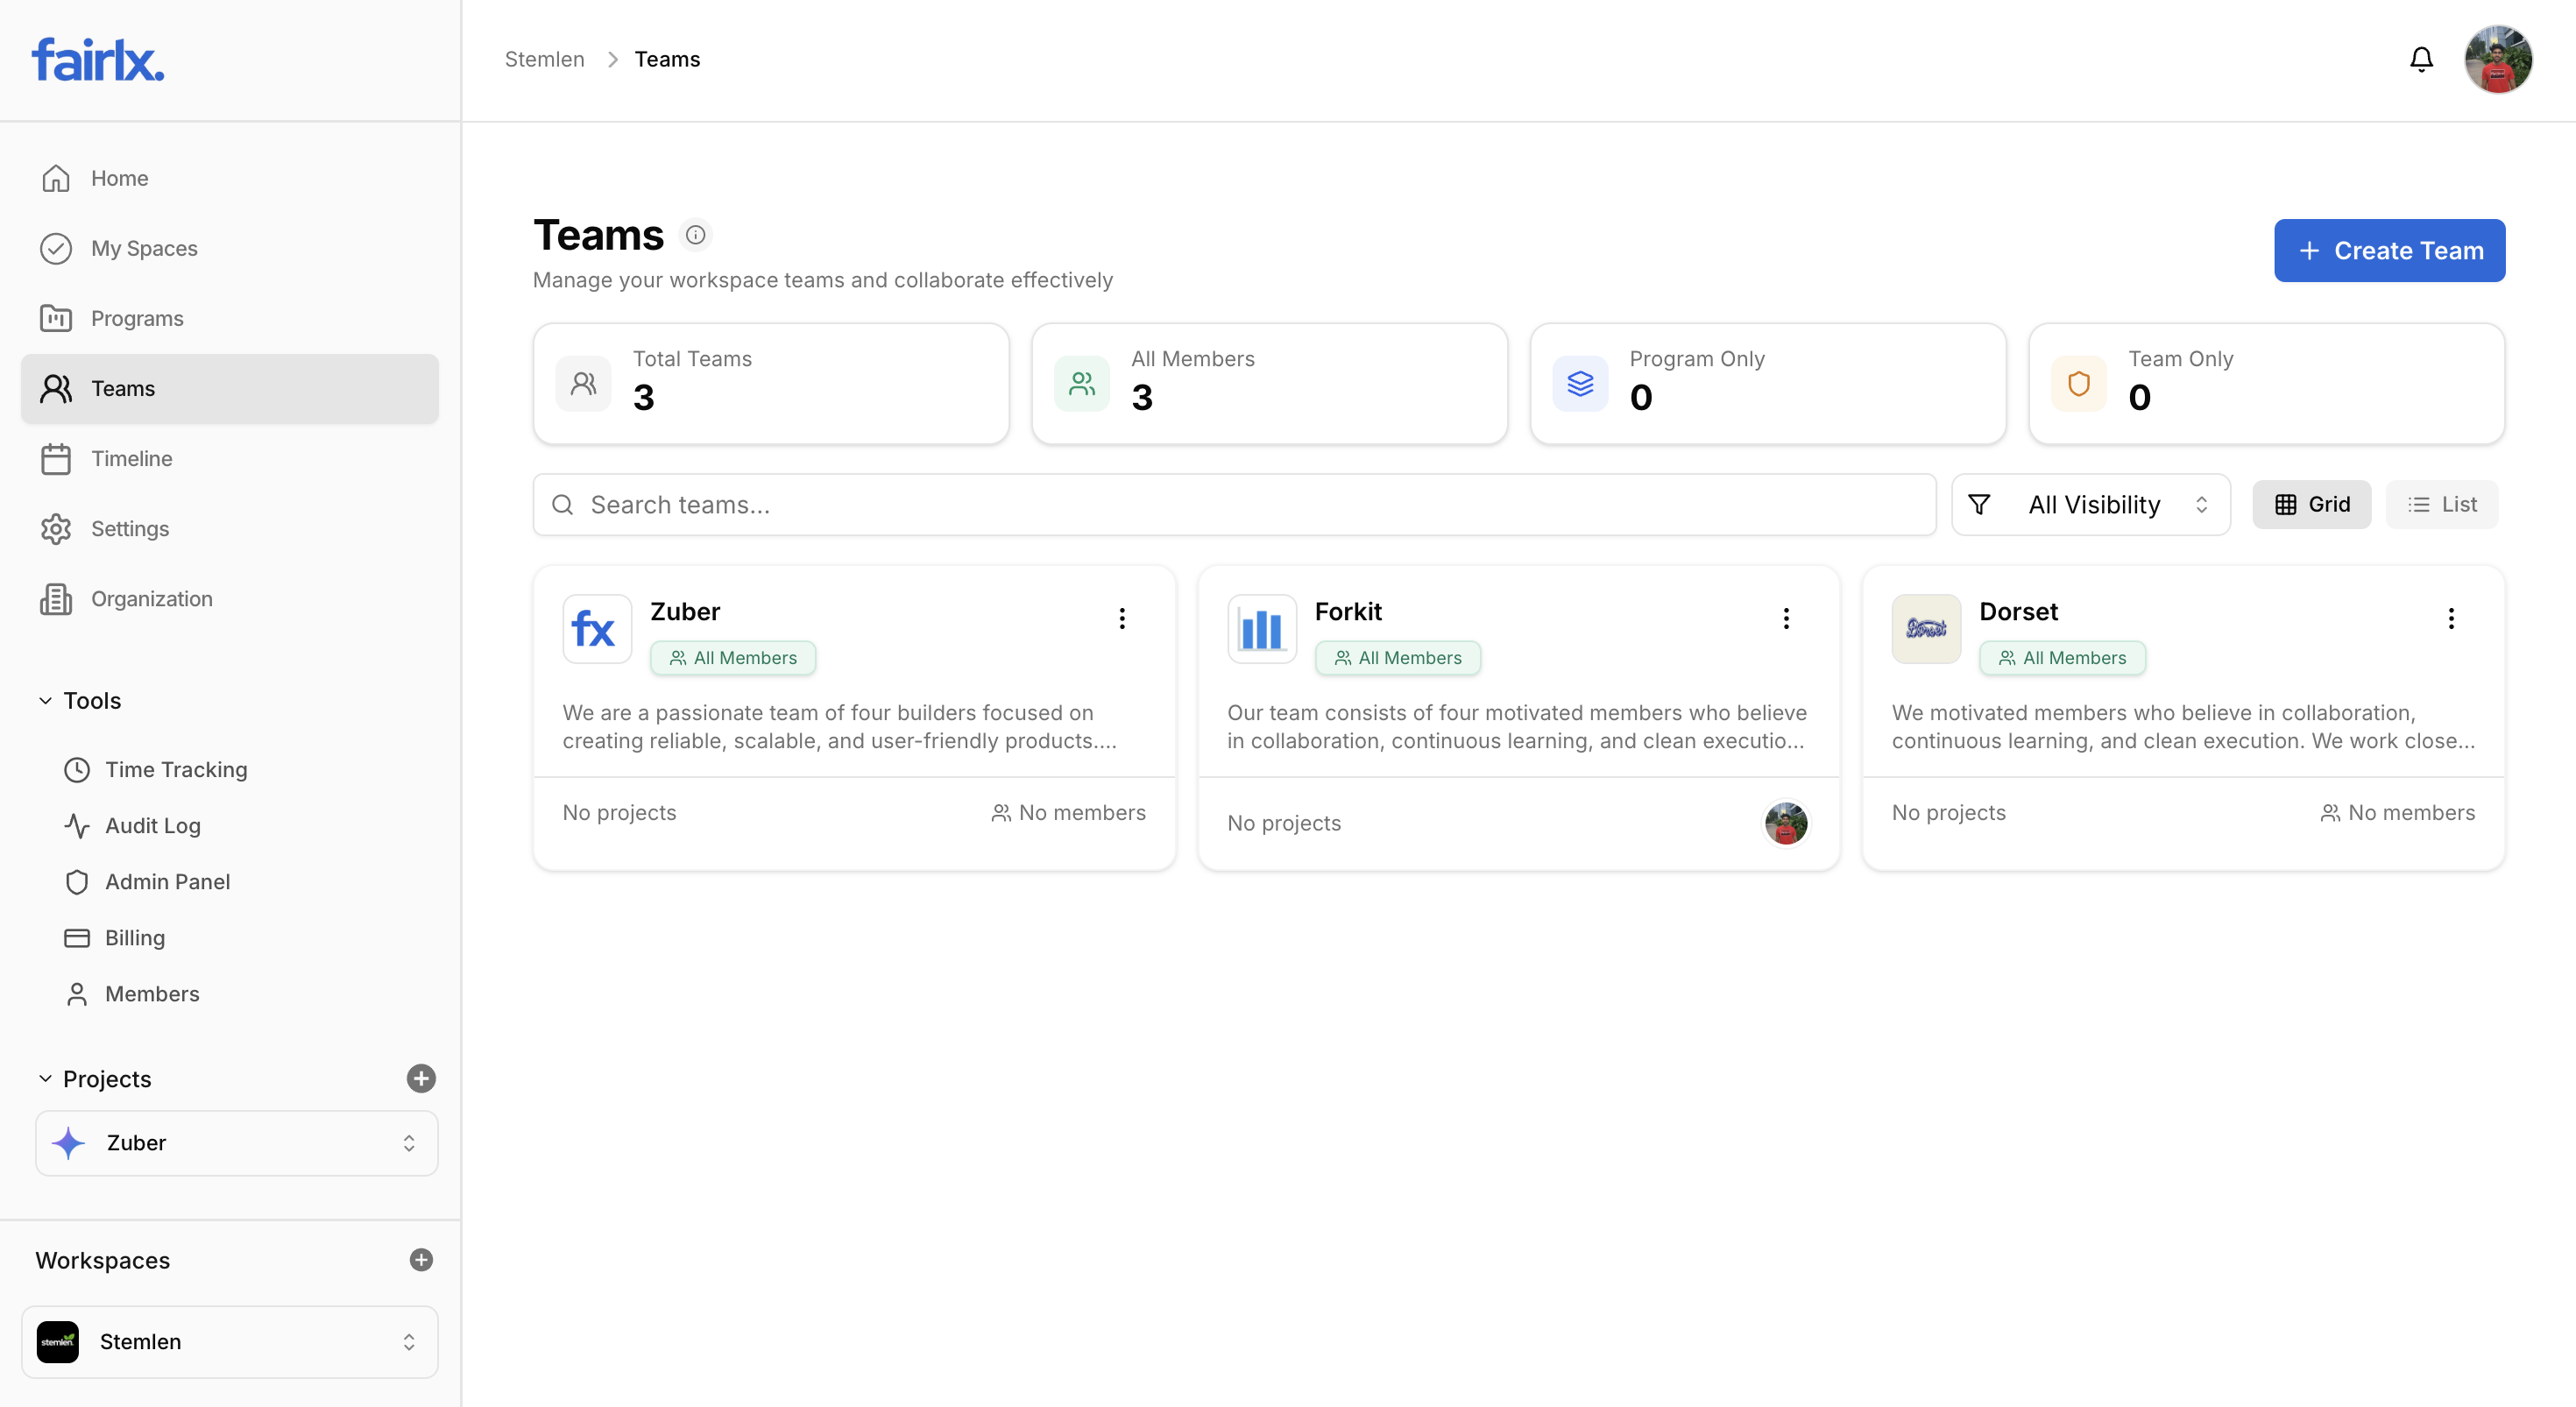The width and height of the screenshot is (2576, 1407).
Task: Open the Admin Panel tool
Action: tap(167, 881)
